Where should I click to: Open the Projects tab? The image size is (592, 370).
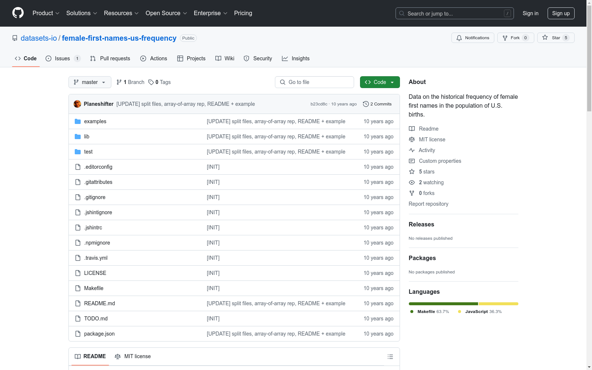[x=191, y=58]
